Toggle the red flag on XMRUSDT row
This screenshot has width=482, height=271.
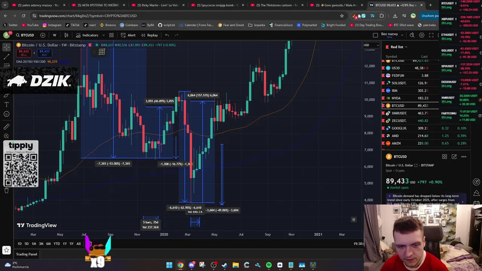(x=383, y=113)
